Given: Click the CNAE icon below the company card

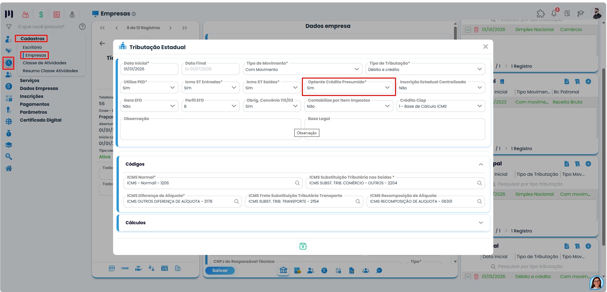Looking at the screenshot, I should [125, 268].
